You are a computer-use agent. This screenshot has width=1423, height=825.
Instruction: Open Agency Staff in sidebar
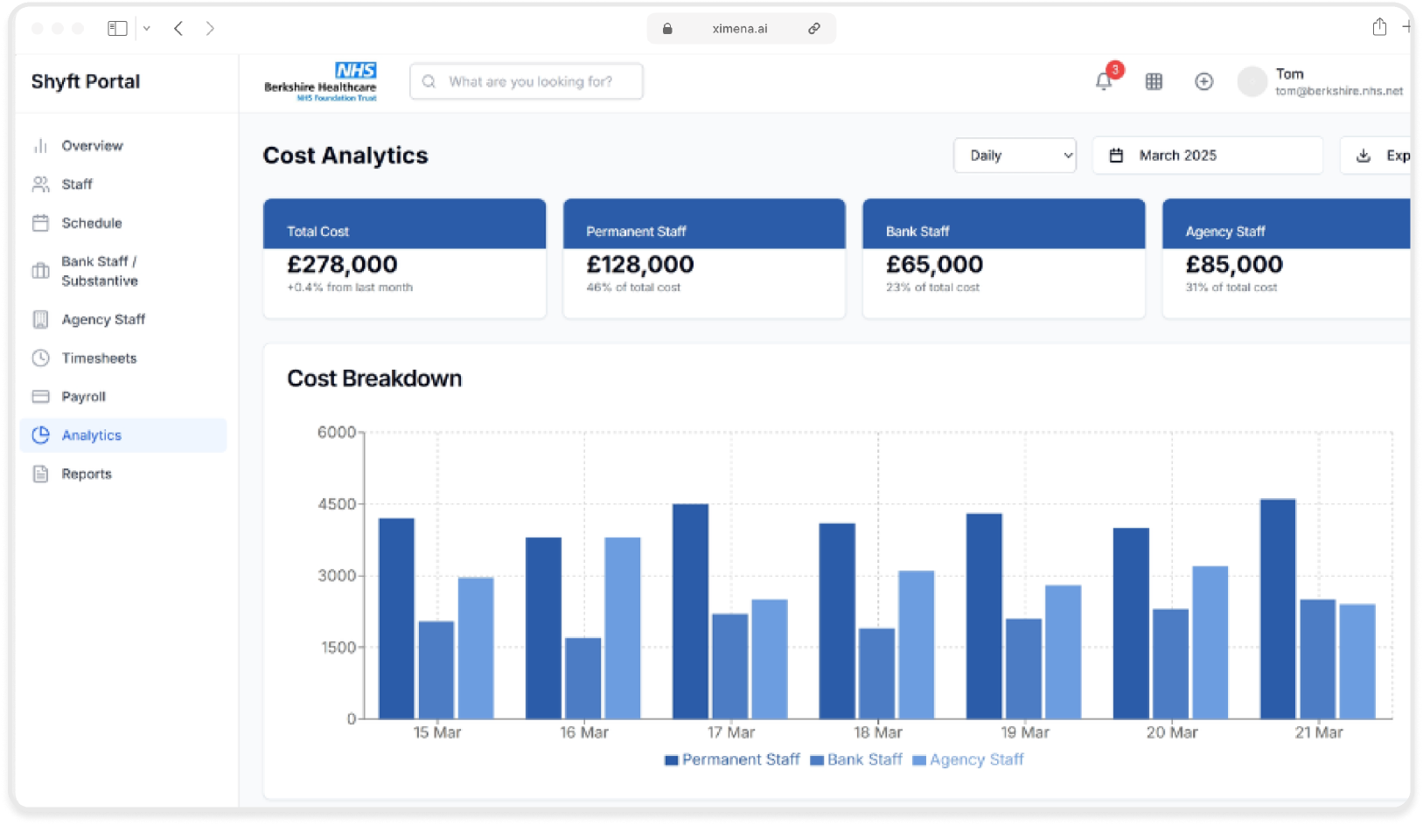(x=122, y=320)
